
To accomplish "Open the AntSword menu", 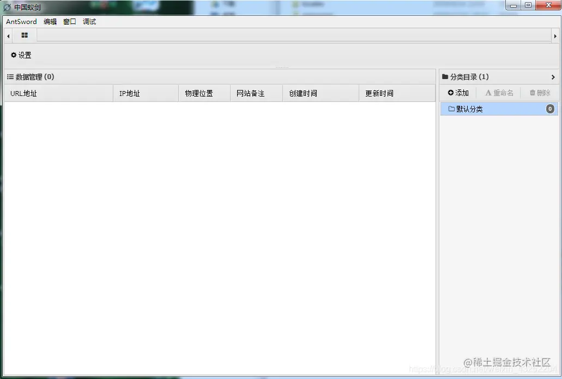I will pyautogui.click(x=21, y=21).
